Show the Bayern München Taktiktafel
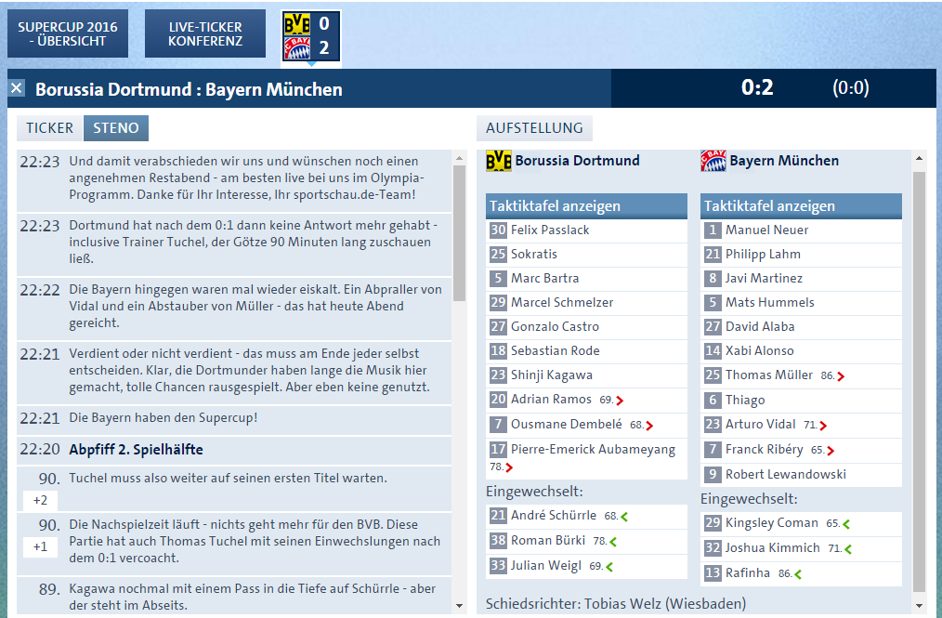This screenshot has width=942, height=618. click(801, 206)
